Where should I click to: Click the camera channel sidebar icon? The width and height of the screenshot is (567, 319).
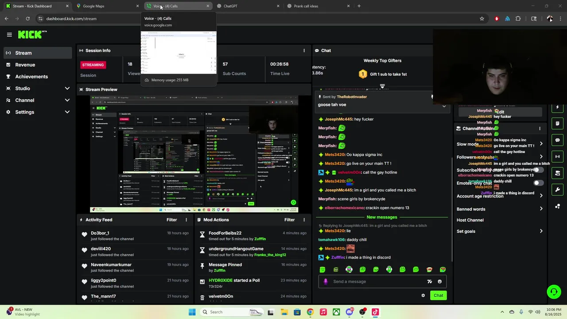(557, 173)
